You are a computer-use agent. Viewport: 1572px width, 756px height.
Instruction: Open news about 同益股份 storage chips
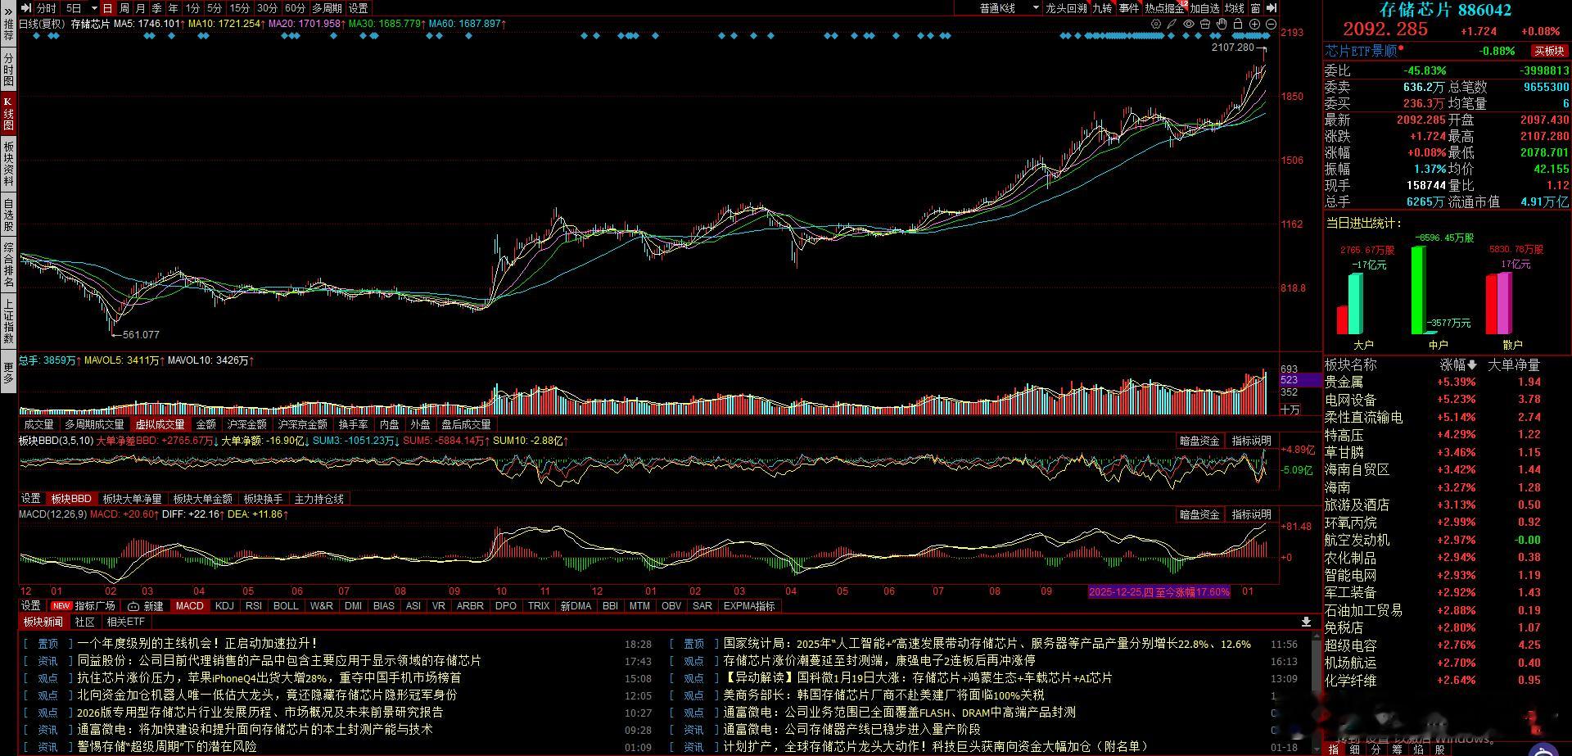point(279,661)
